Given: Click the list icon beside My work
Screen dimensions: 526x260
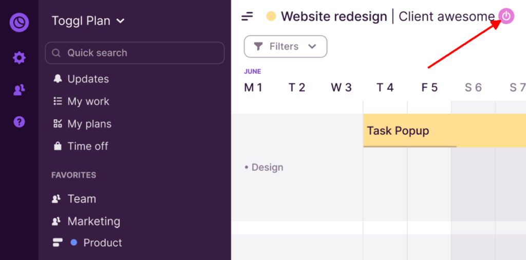Looking at the screenshot, I should coord(58,101).
